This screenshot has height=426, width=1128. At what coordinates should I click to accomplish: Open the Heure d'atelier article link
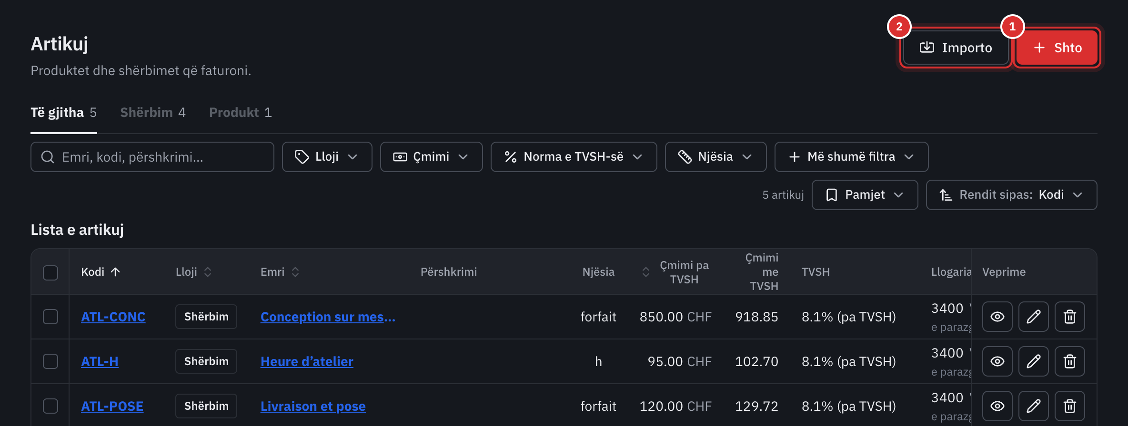click(x=307, y=361)
